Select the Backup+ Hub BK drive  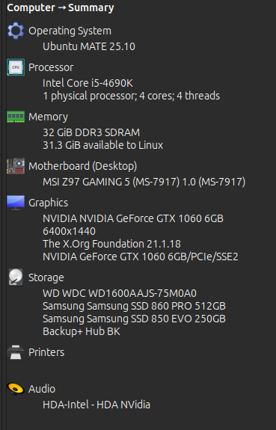(x=82, y=331)
